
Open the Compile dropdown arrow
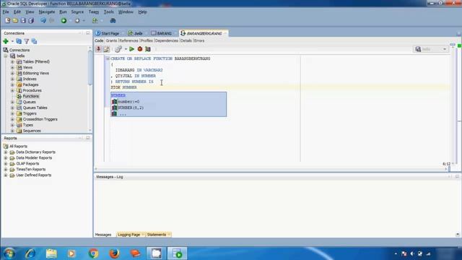[126, 49]
